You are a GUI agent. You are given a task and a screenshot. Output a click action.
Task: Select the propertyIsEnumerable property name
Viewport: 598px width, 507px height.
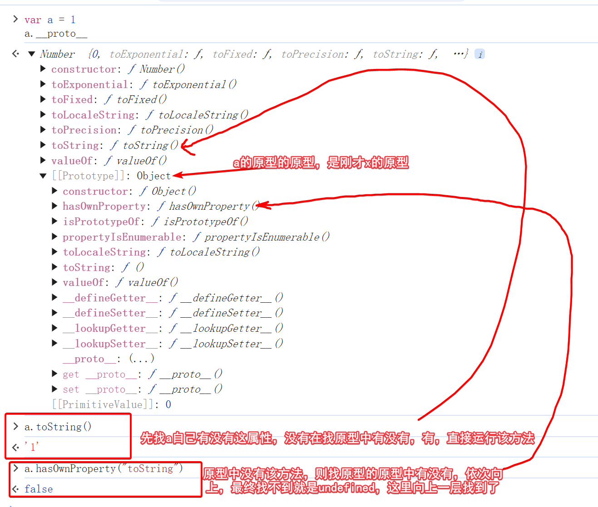tap(122, 237)
